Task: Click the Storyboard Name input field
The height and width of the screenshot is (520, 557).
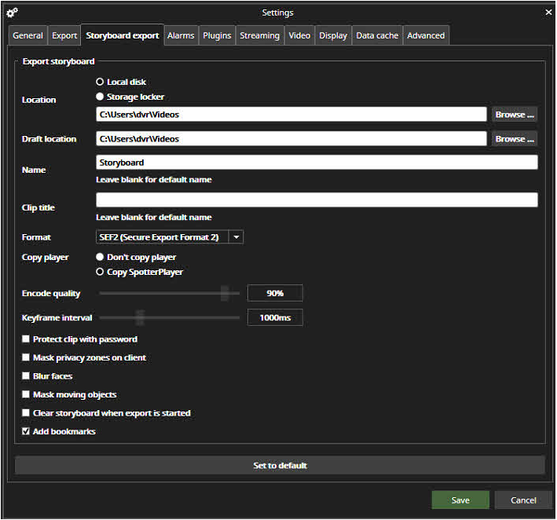Action: point(317,163)
